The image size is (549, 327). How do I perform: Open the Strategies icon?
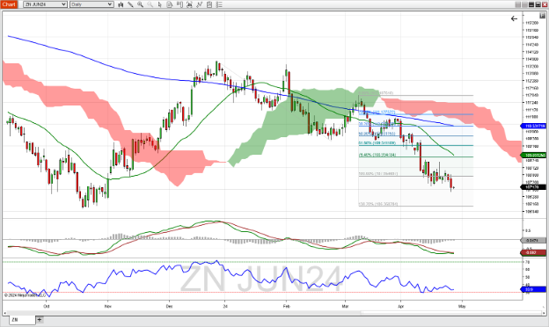click(x=200, y=4)
